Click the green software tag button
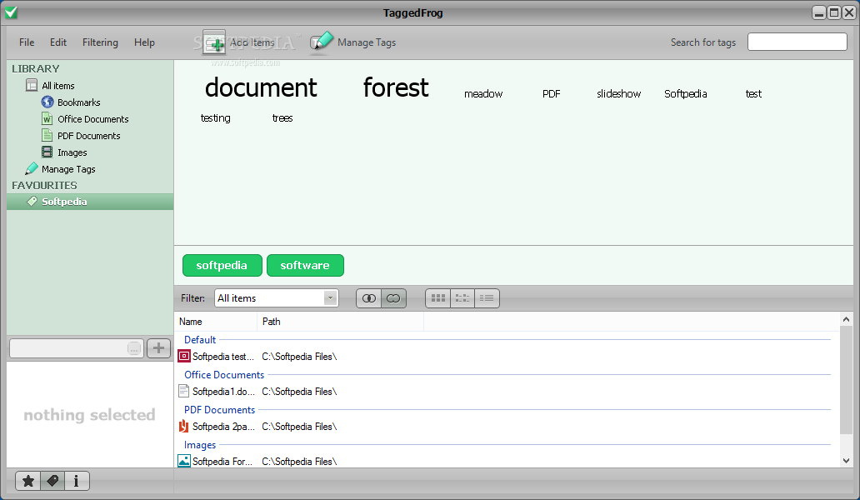Image resolution: width=860 pixels, height=500 pixels. (x=305, y=265)
